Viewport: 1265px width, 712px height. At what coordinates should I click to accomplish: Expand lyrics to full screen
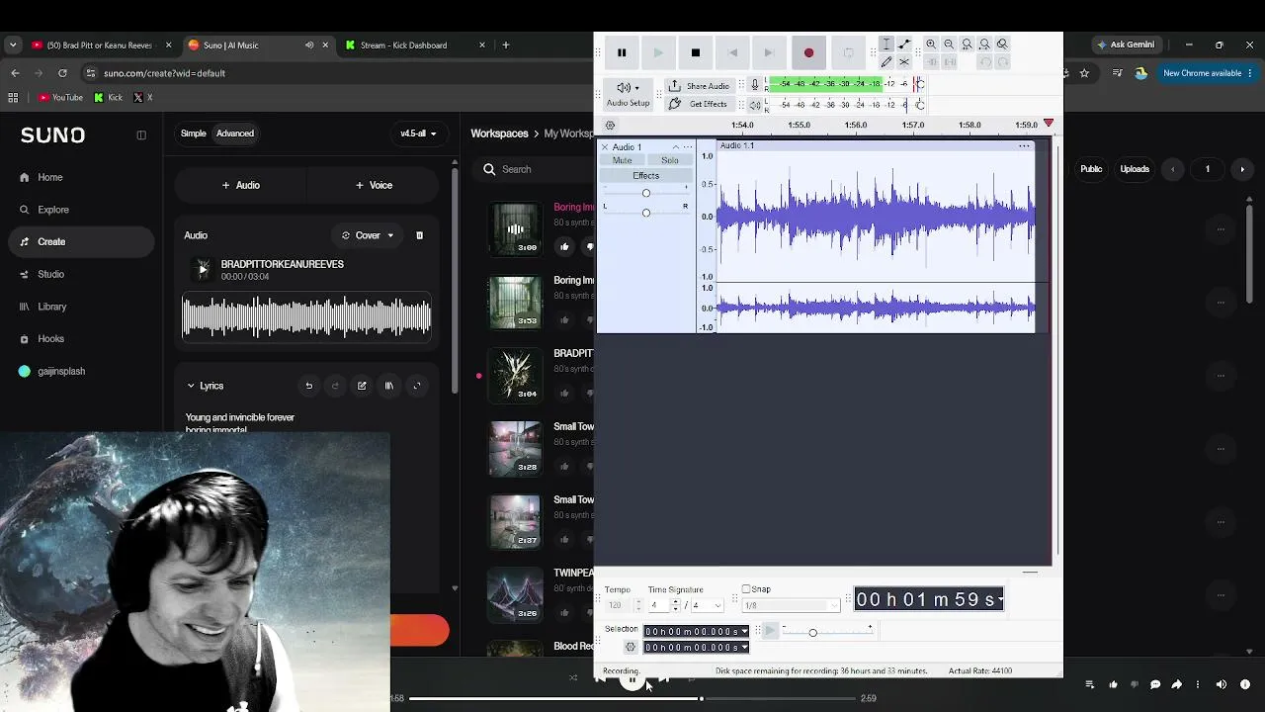(x=416, y=386)
